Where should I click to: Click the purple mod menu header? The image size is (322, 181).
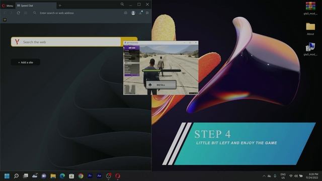pos(132,48)
